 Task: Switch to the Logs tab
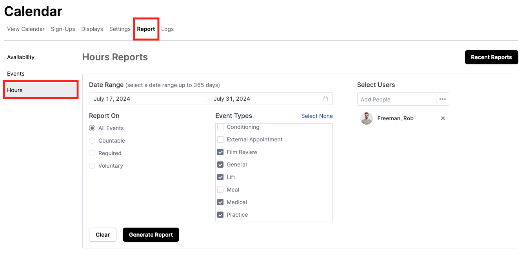click(167, 29)
